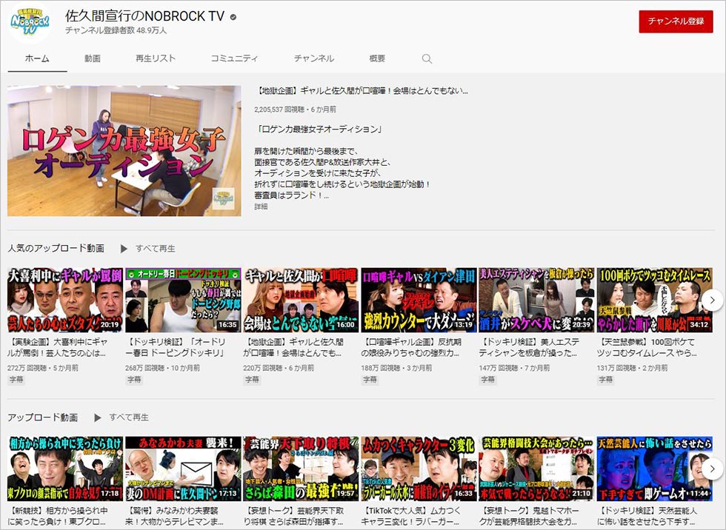Click 字幕 badge under the 220万 回視聴 video

point(253,380)
